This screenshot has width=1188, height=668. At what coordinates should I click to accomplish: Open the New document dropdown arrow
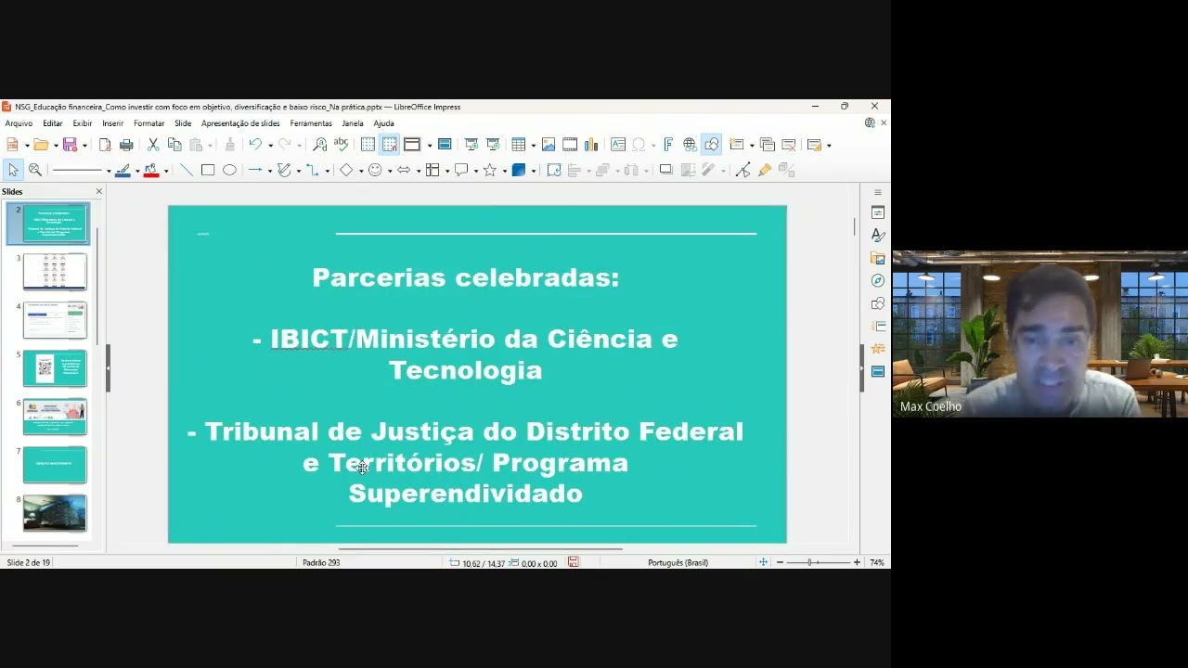point(27,146)
